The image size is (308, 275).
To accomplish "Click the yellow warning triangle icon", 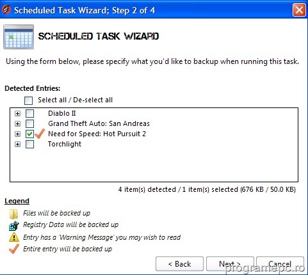I will (x=14, y=237).
